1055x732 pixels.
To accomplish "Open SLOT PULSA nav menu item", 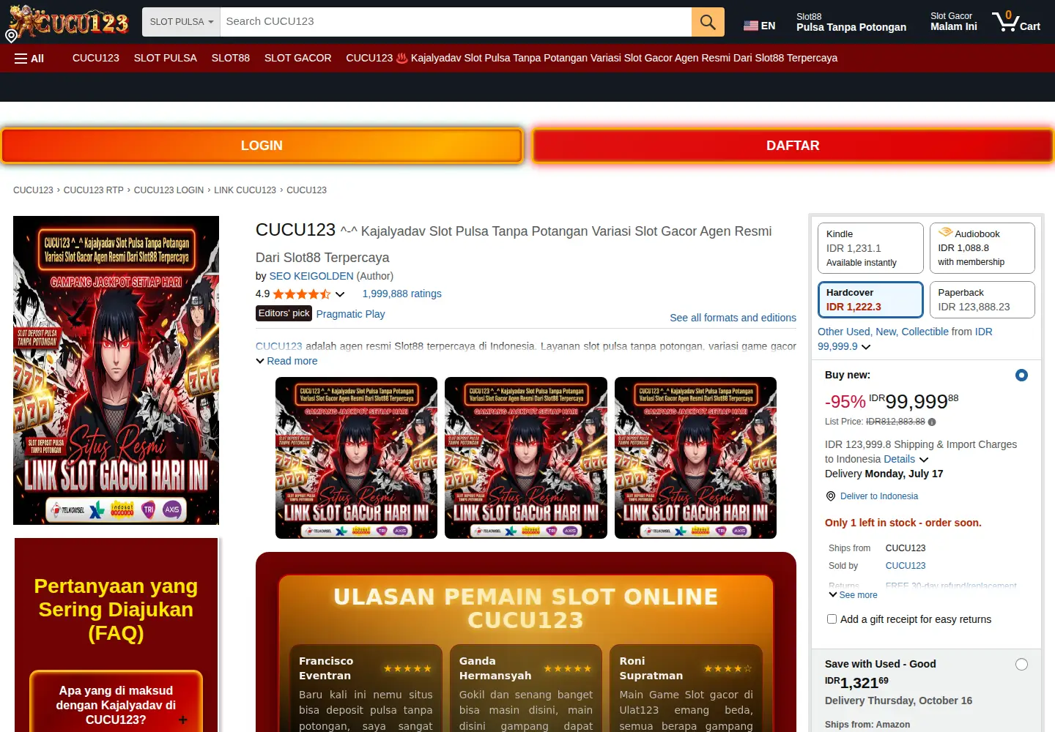I will pyautogui.click(x=166, y=58).
